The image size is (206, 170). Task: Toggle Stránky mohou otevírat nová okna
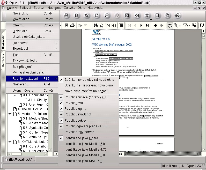click(89, 80)
